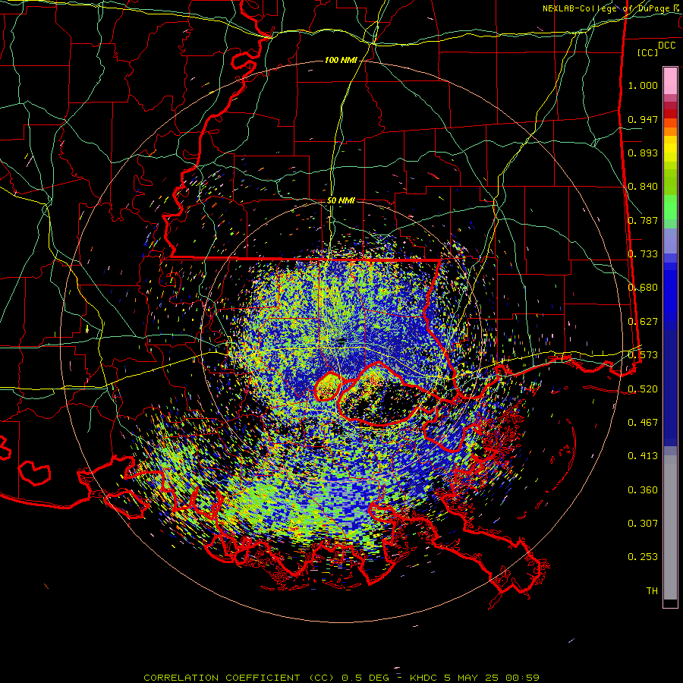The width and height of the screenshot is (683, 683).
Task: Click the 5 MAY 25 00:59 timestamp
Action: (492, 678)
